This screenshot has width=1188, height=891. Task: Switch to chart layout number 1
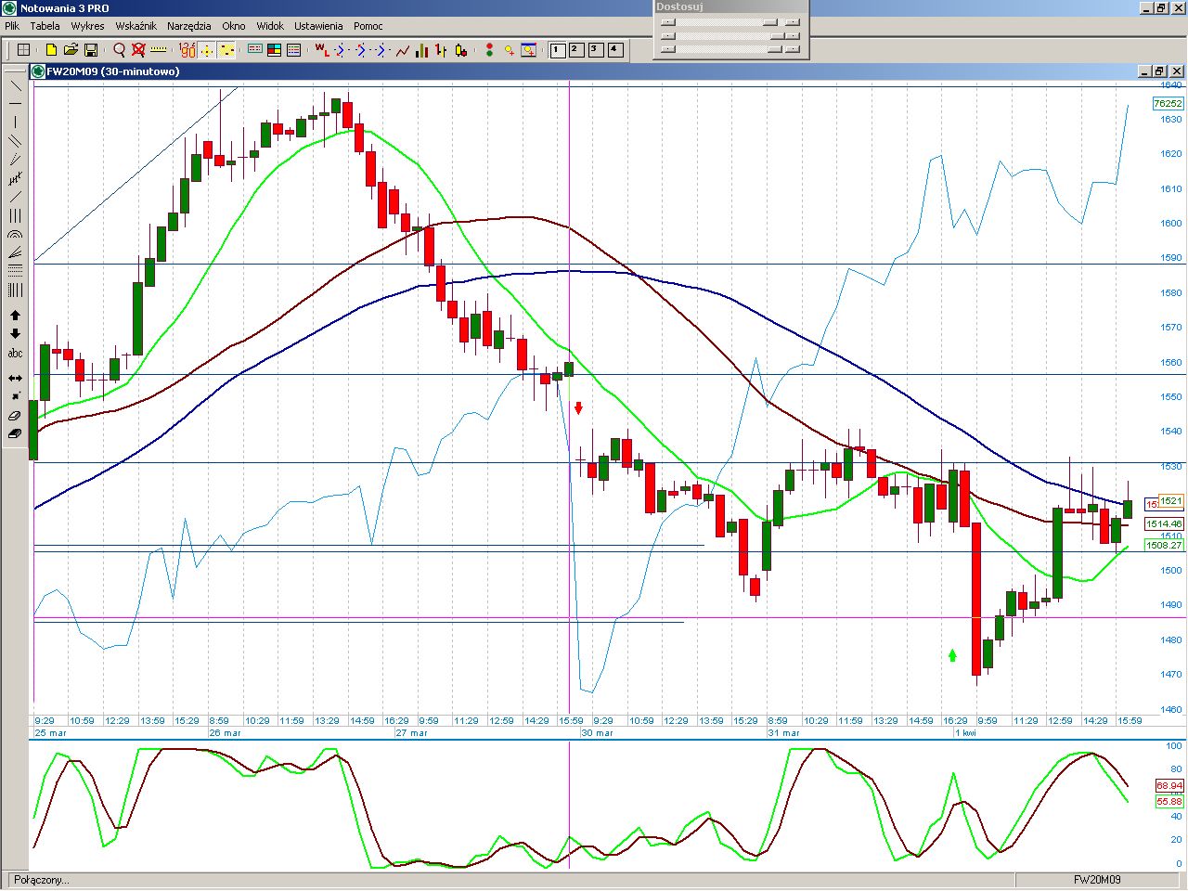[558, 50]
